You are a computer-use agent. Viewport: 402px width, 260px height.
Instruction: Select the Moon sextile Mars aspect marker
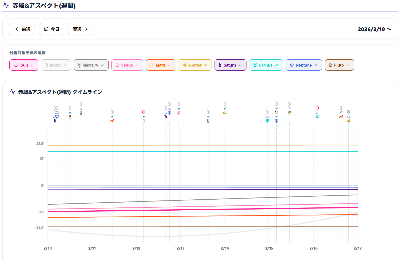tap(112, 116)
